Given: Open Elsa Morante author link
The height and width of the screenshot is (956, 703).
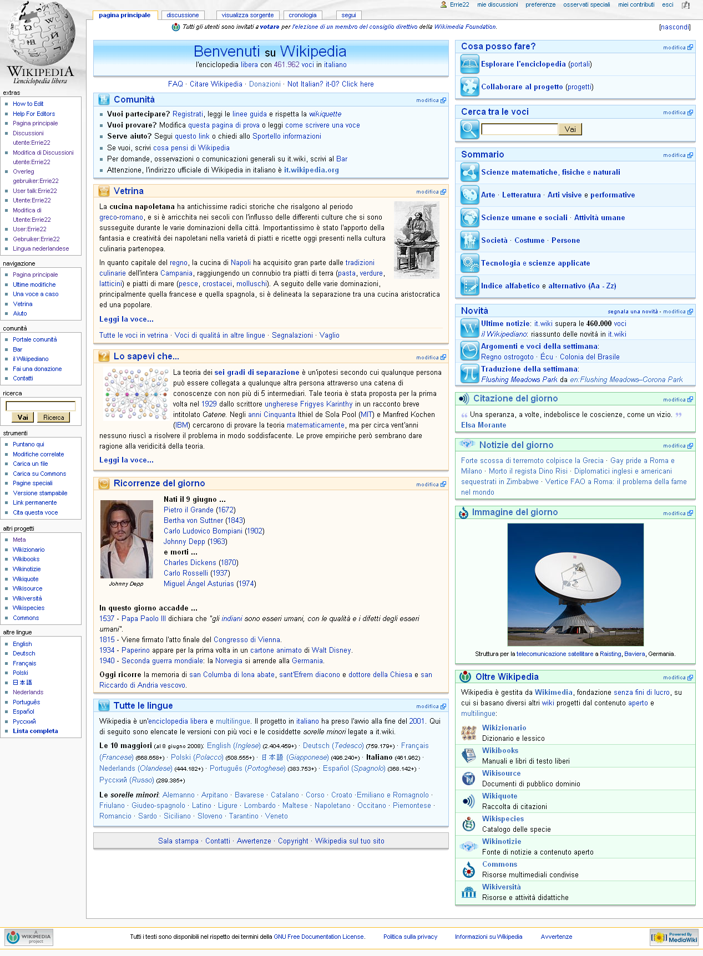Looking at the screenshot, I should (484, 425).
